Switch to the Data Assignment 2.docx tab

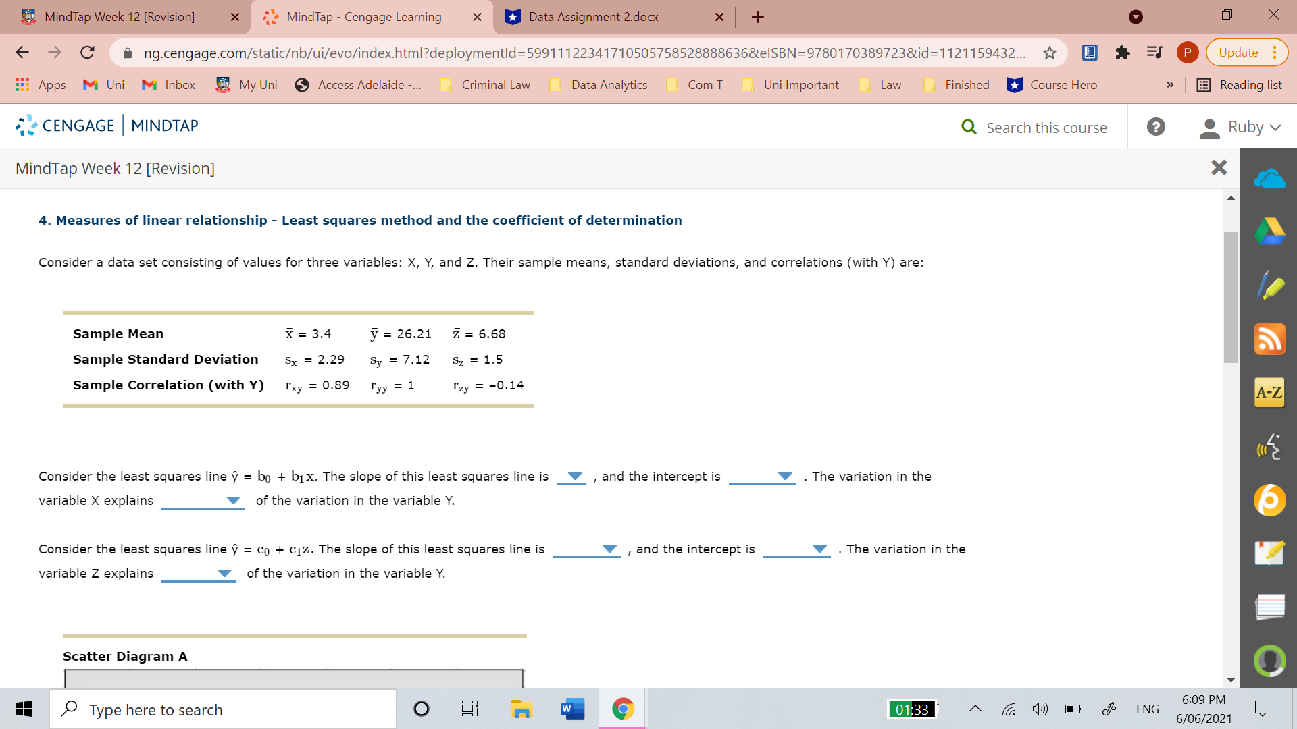pyautogui.click(x=594, y=17)
